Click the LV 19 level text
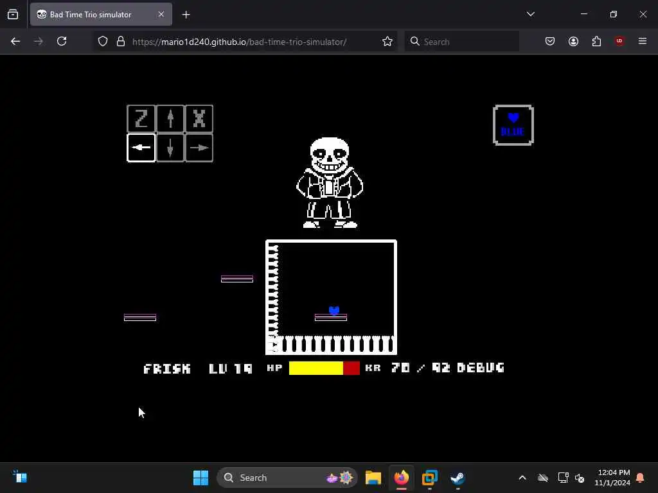Viewport: 658px width, 493px height. point(231,368)
